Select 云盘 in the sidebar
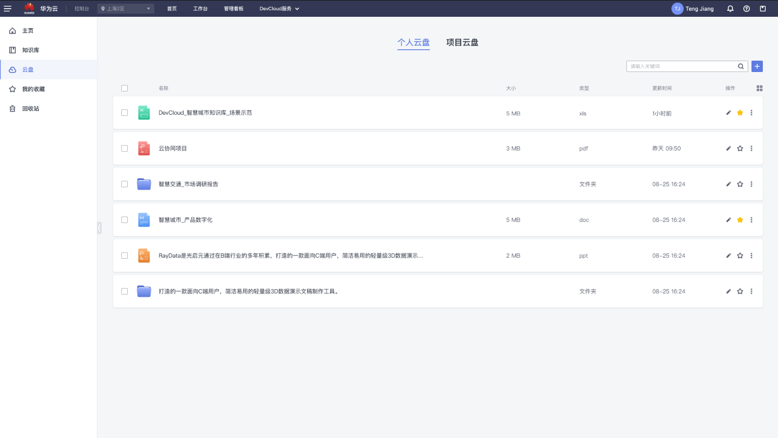The height and width of the screenshot is (438, 778). 49,70
